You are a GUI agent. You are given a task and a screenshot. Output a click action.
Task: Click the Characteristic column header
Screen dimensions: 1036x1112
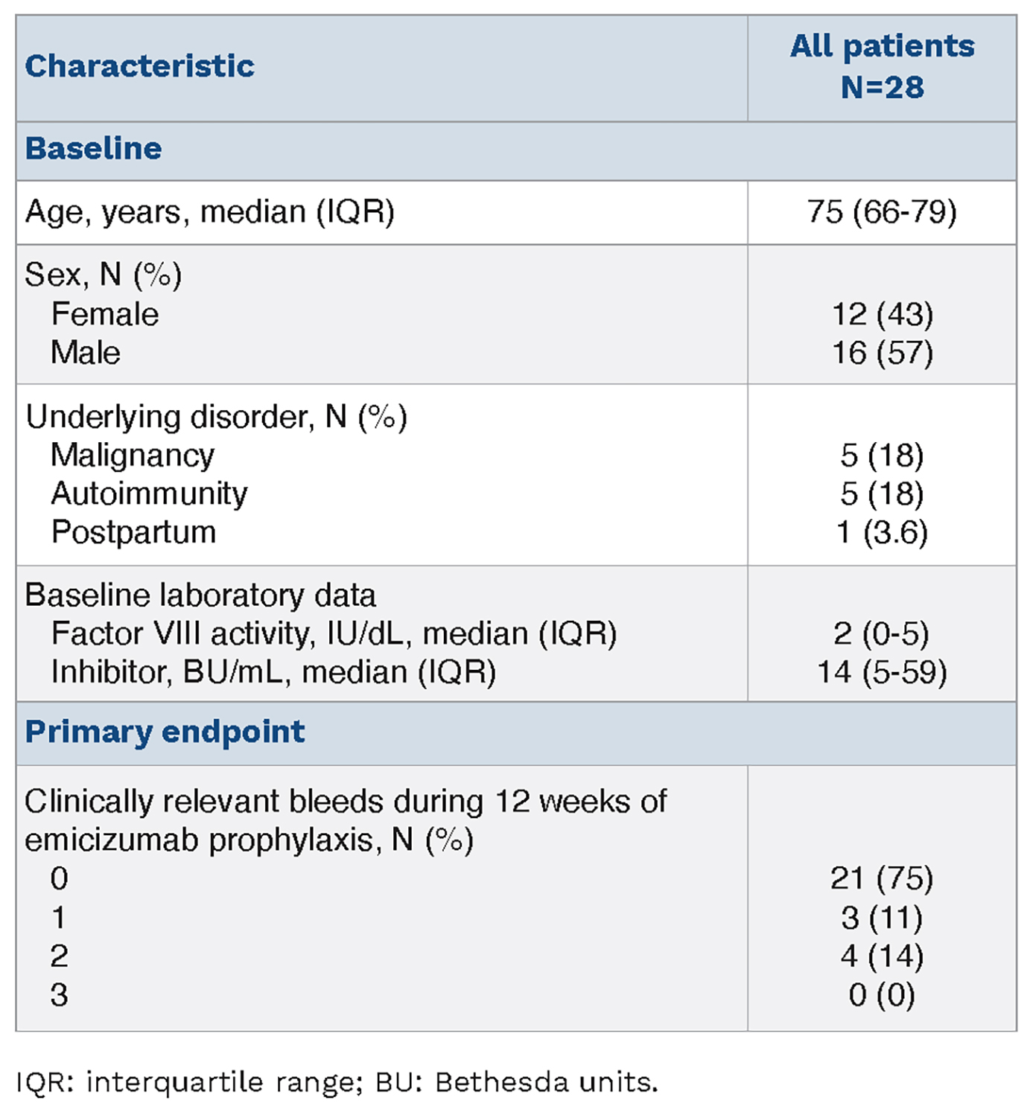(139, 66)
